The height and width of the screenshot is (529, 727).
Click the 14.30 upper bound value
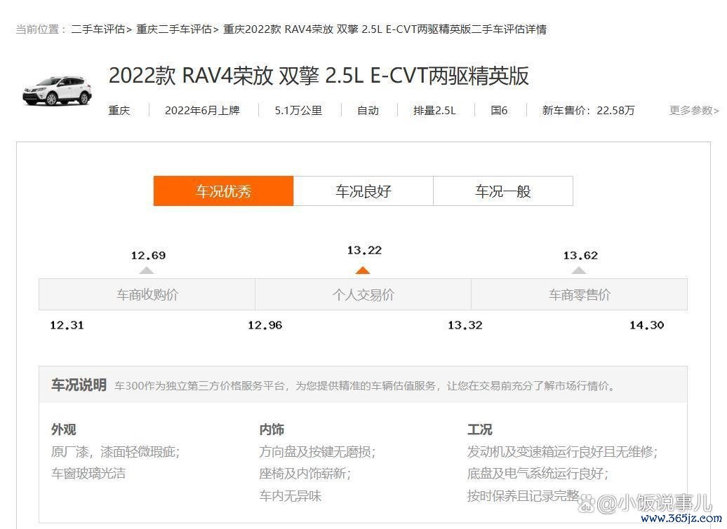pos(646,325)
